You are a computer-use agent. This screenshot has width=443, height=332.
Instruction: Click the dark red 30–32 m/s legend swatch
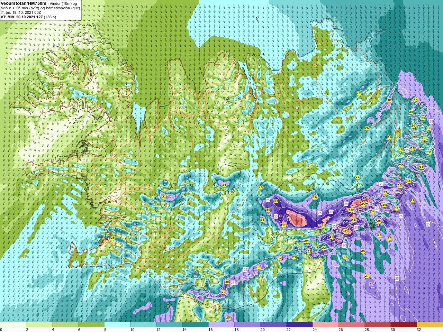tap(404, 324)
